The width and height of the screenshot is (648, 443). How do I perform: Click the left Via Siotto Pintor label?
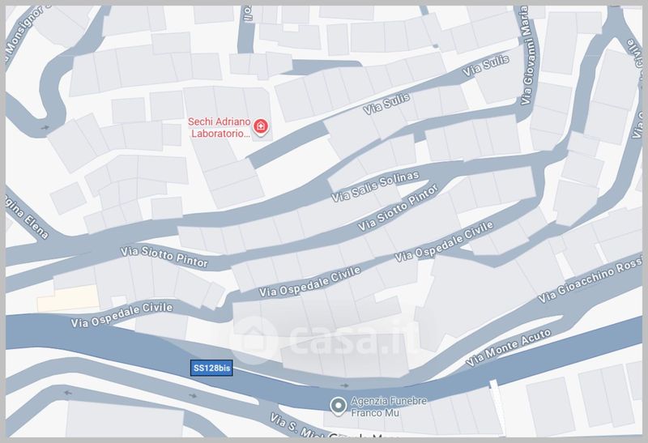164,257
